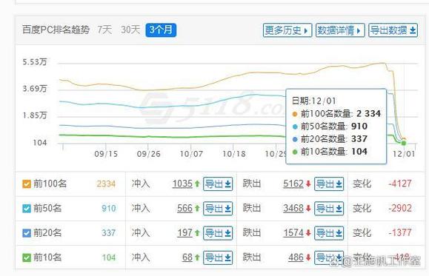Open 冲入 count 566 link
The height and width of the screenshot is (276, 429).
[x=184, y=209]
